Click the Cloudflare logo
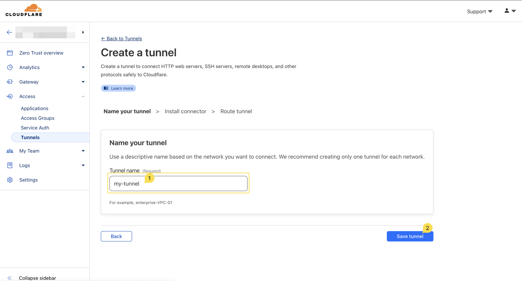The image size is (522, 281). (24, 10)
